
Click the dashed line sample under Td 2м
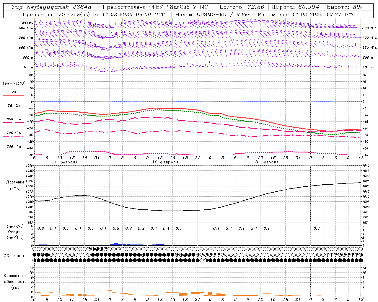tap(14, 109)
